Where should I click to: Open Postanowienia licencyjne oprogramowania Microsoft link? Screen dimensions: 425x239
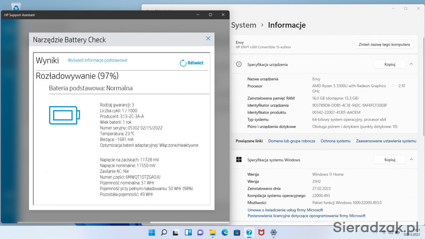(x=306, y=216)
